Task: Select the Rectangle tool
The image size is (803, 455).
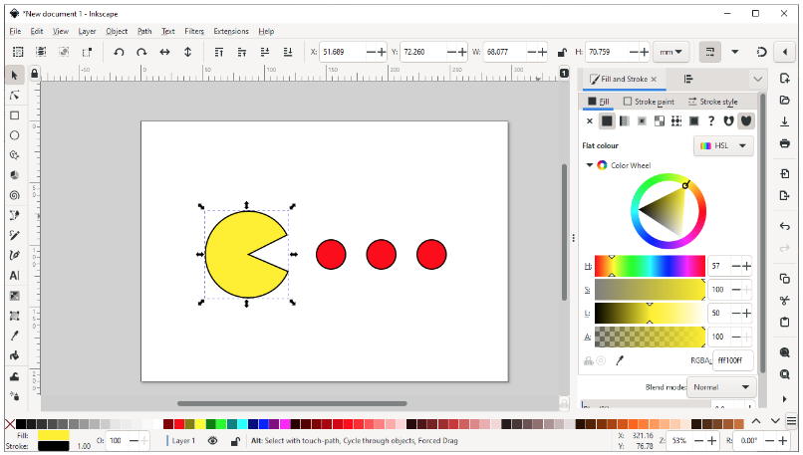Action: (15, 114)
